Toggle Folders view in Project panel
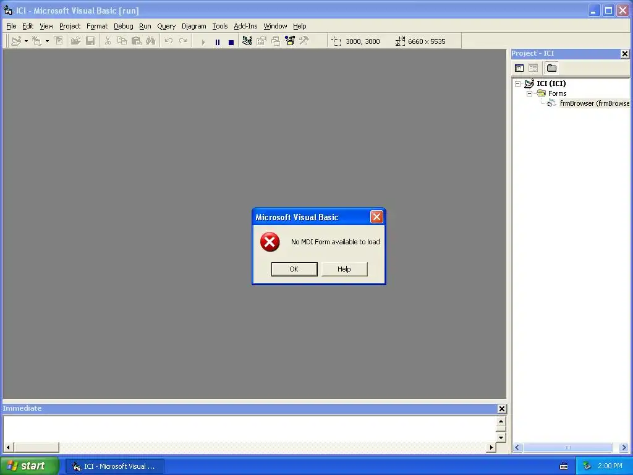633x475 pixels. pyautogui.click(x=551, y=68)
